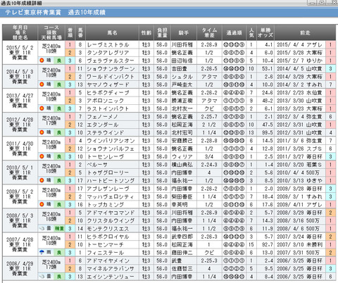Viewport: 338px width, 283px height.
Task: Click the 2012/ 4/28 東京 11R race cell
Action: [x=20, y=125]
